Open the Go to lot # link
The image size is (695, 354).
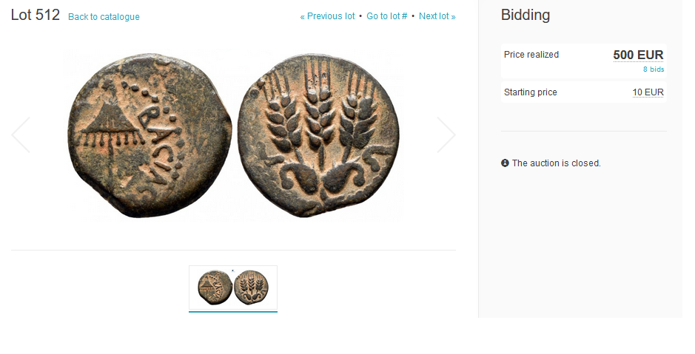pyautogui.click(x=386, y=16)
